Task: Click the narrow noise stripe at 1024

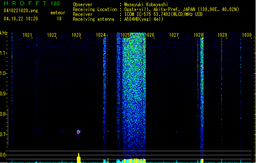Action: pos(105,95)
